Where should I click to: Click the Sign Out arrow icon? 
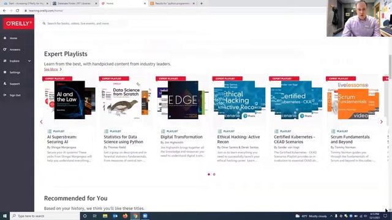[5, 95]
